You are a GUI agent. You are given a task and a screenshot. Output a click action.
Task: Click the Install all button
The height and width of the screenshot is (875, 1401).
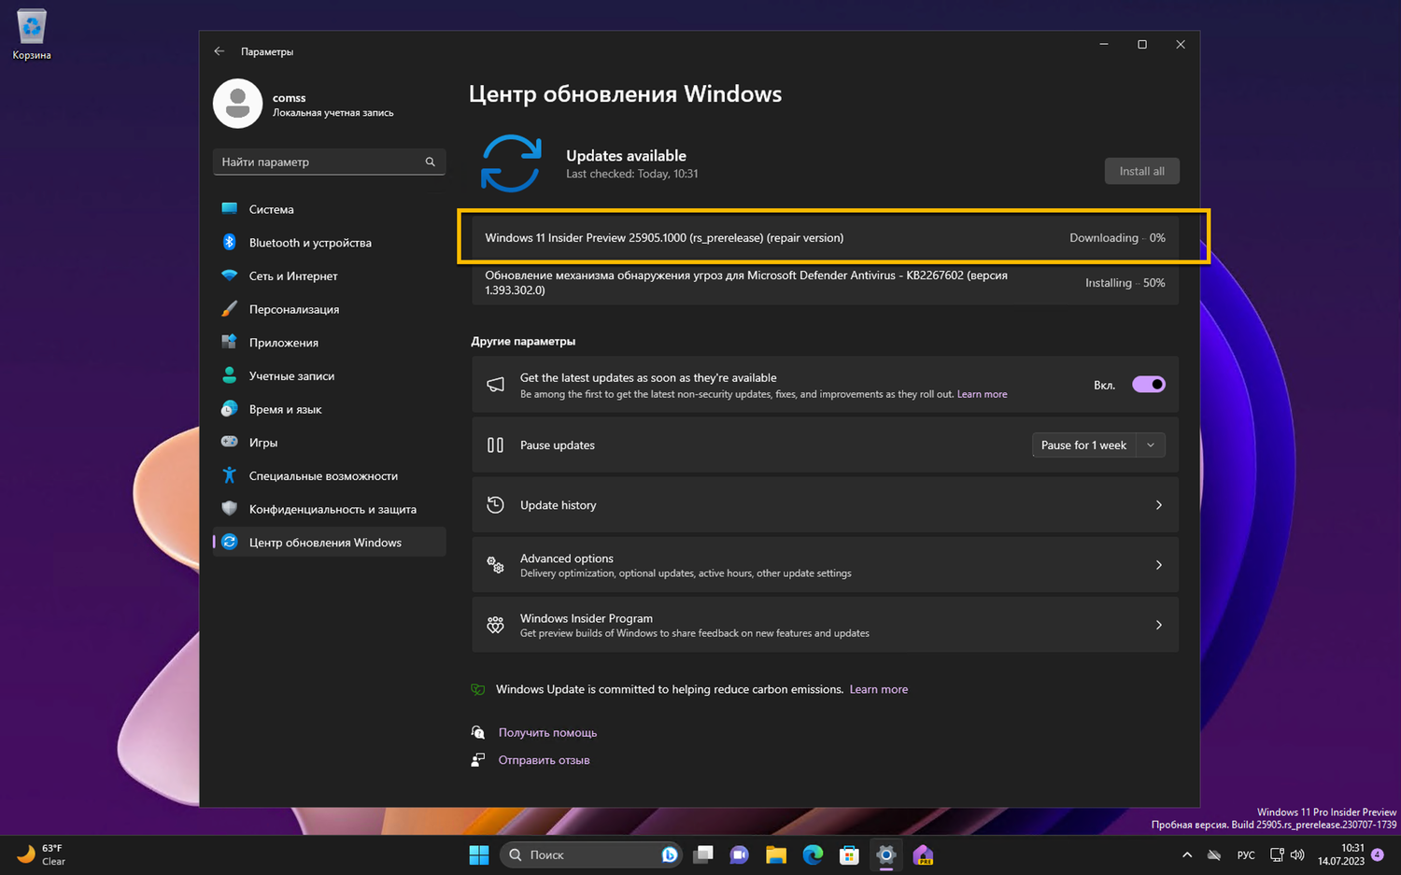[1141, 171]
